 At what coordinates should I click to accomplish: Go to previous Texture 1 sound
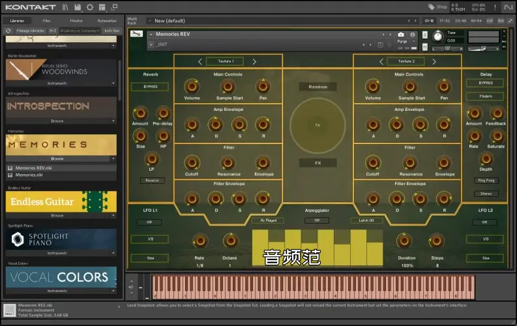(199, 62)
